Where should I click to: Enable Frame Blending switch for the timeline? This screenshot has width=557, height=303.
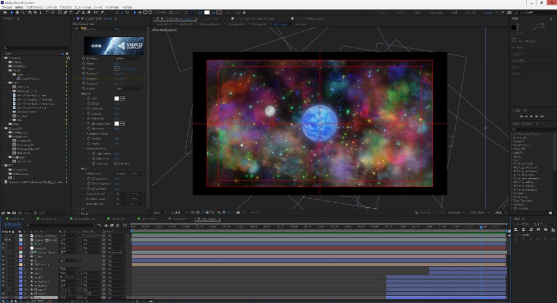[x=111, y=225]
